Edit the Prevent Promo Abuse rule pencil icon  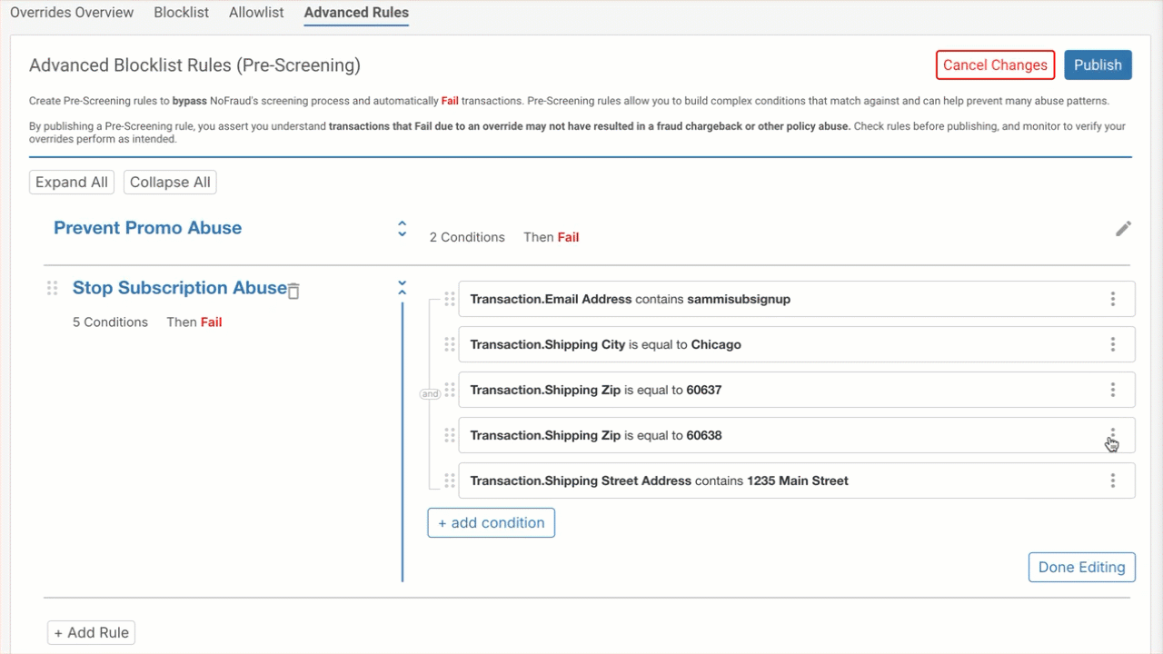click(x=1124, y=229)
